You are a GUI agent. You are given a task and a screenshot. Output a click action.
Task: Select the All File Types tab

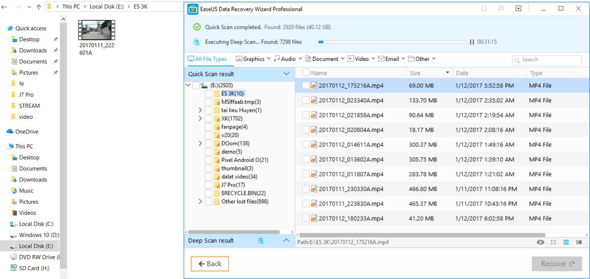pos(207,59)
